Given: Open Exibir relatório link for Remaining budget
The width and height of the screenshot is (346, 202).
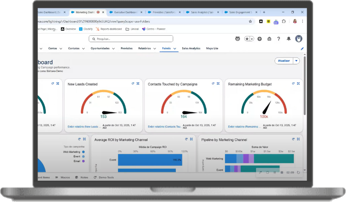Looking at the screenshot, I should (x=244, y=127).
